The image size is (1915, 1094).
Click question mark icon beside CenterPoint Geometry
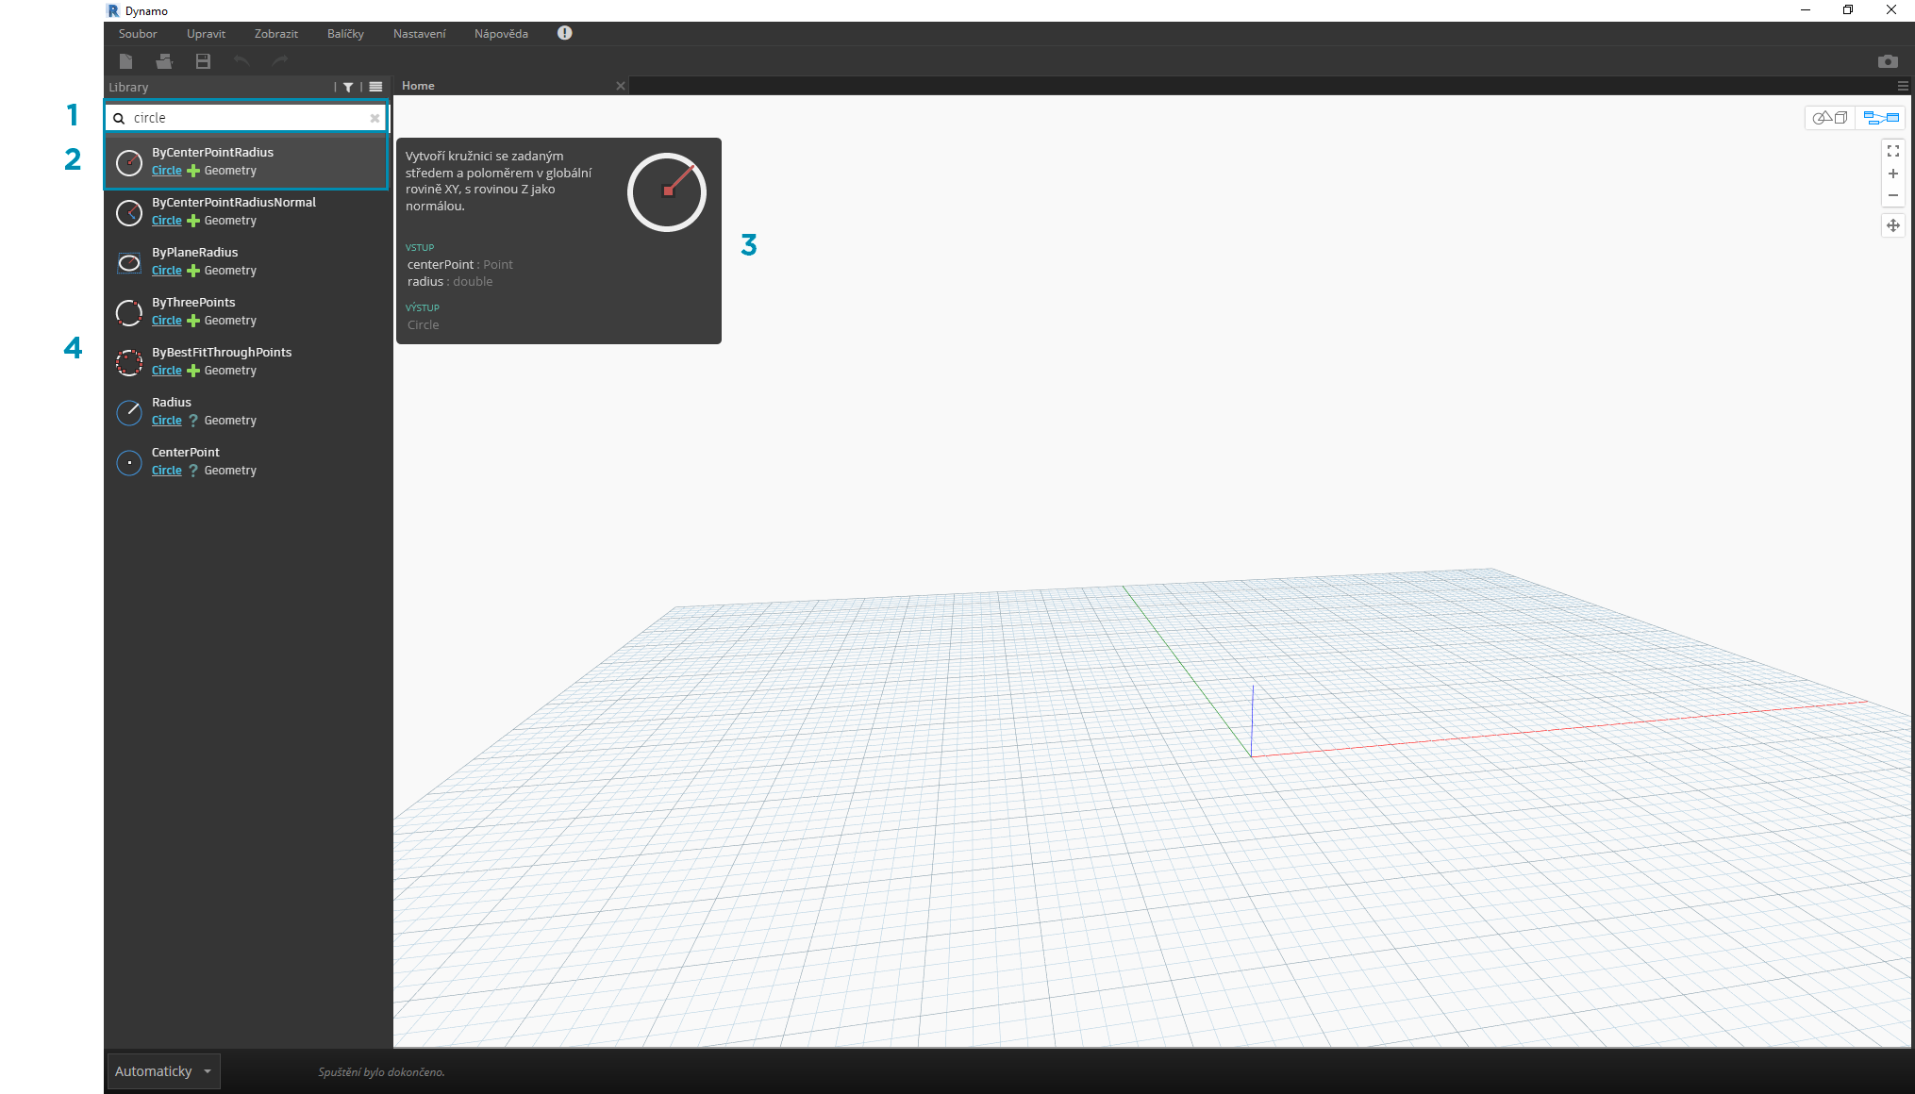click(193, 471)
